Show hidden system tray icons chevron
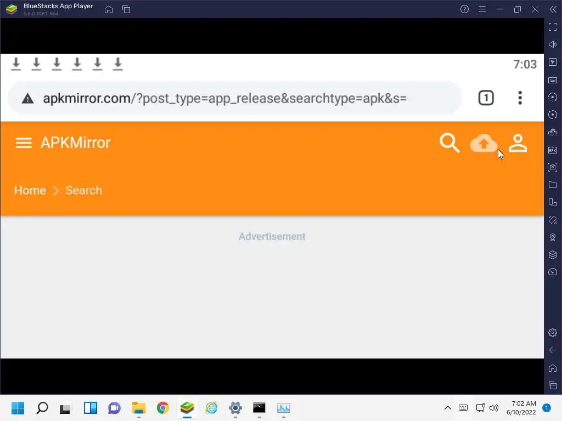 coord(448,408)
